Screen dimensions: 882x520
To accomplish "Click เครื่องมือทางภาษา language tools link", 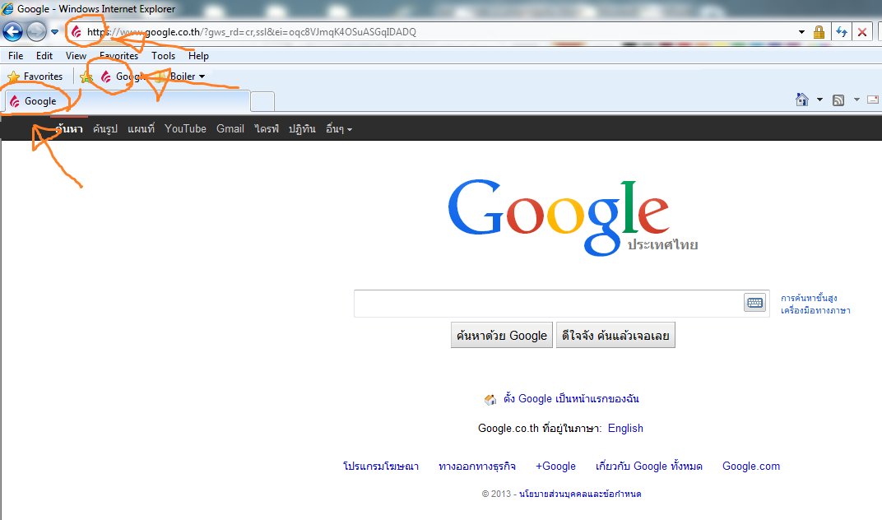I will point(815,311).
